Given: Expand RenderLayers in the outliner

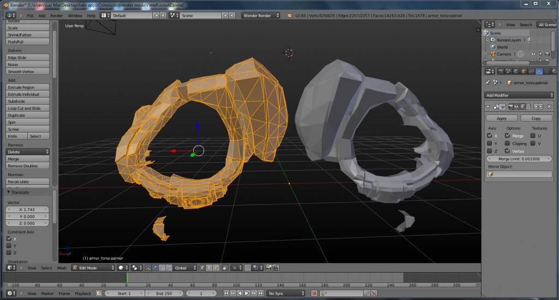Looking at the screenshot, I should (x=487, y=40).
